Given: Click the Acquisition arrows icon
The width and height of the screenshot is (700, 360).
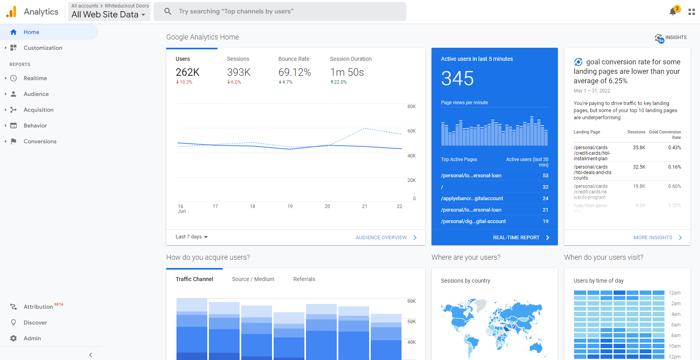Looking at the screenshot, I should pyautogui.click(x=13, y=110).
